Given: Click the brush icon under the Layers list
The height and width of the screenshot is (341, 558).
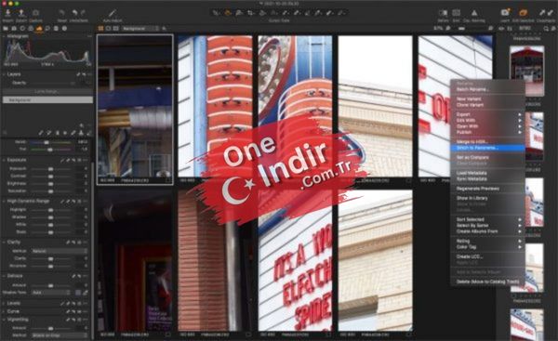Looking at the screenshot, I should click(x=41, y=133).
